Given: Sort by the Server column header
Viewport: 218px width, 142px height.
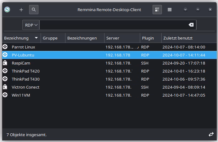Looking at the screenshot, I should [122, 38].
